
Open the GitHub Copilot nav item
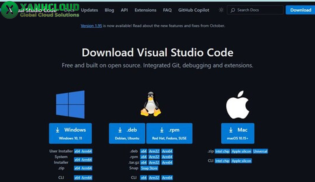pos(194,10)
